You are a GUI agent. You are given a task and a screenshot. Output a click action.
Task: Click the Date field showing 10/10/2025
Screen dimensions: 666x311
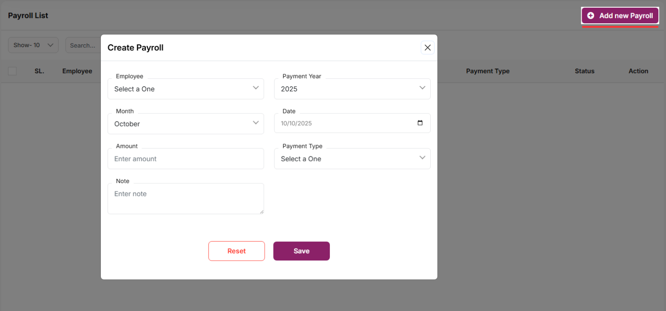[340, 123]
